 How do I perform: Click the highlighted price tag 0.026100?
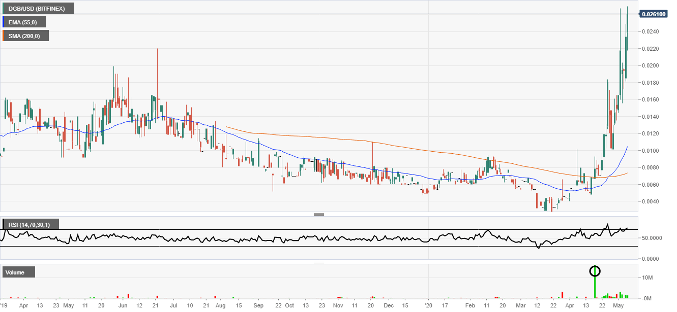(x=654, y=14)
